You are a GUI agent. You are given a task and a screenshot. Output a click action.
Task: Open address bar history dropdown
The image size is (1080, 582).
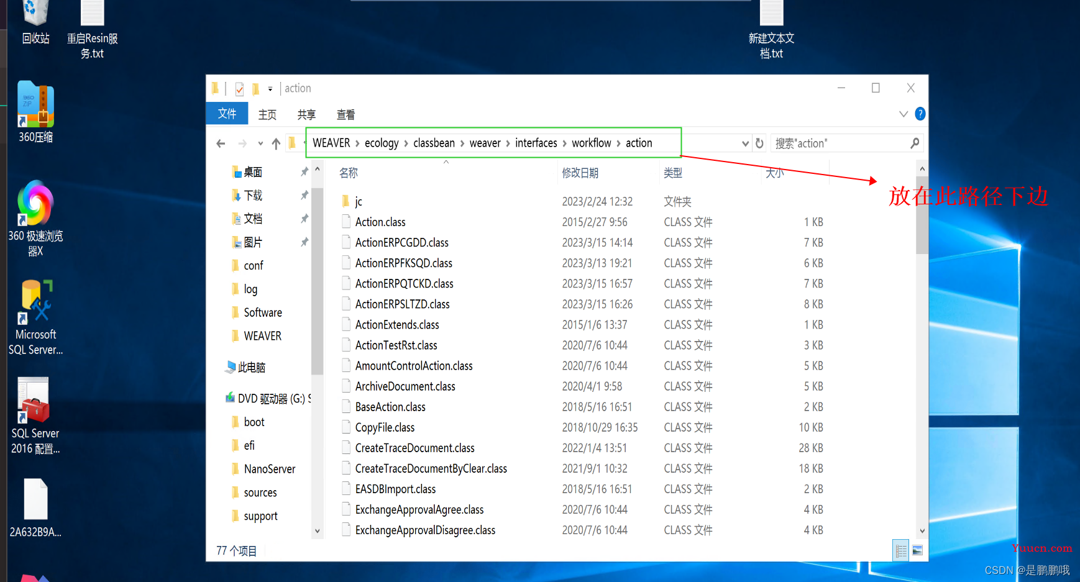(x=745, y=143)
